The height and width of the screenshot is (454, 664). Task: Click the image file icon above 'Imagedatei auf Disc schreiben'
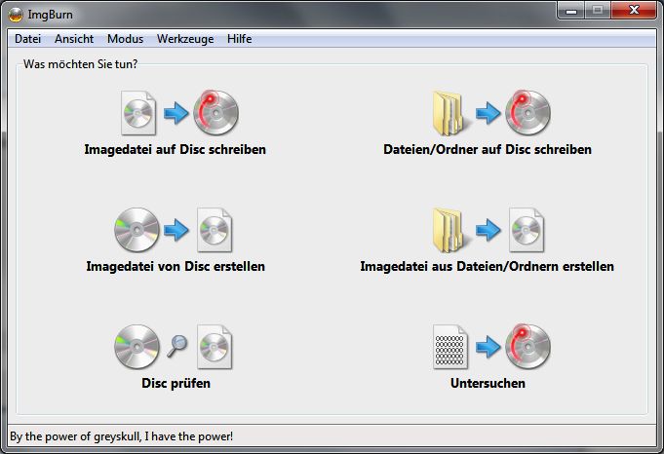click(x=138, y=113)
